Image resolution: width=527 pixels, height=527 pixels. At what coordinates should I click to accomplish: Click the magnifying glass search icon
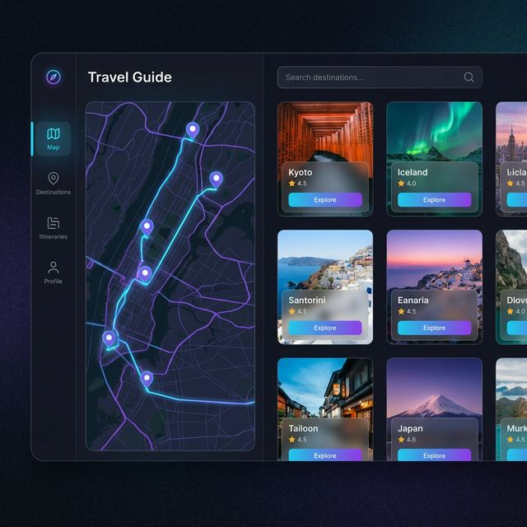[x=469, y=77]
